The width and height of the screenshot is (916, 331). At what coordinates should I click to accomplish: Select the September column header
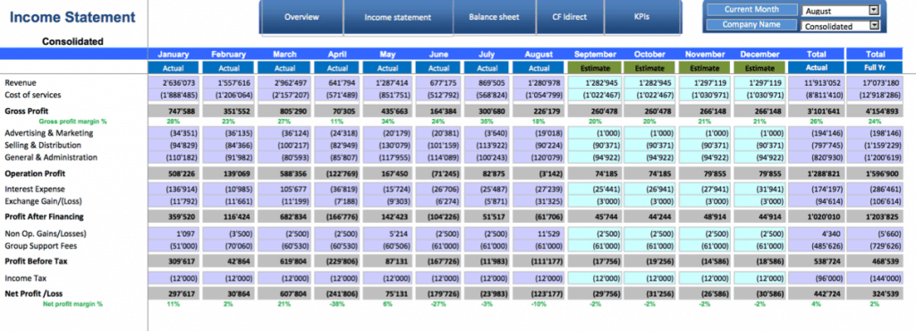tap(595, 55)
